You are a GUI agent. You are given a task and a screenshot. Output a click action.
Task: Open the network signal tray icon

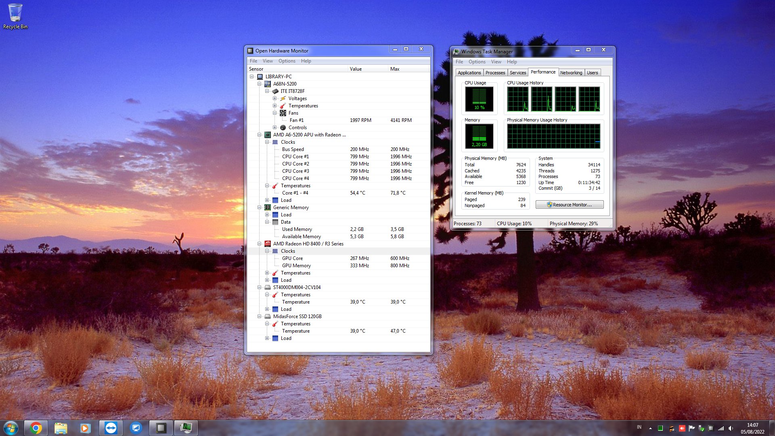(721, 428)
